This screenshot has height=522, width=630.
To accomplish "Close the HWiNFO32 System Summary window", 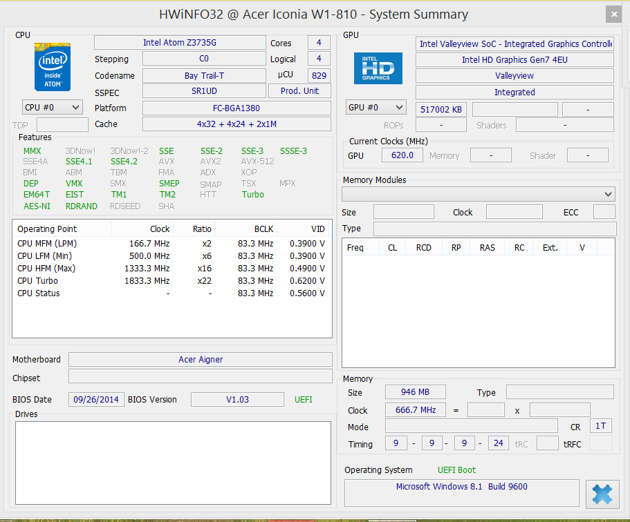I will click(x=614, y=14).
